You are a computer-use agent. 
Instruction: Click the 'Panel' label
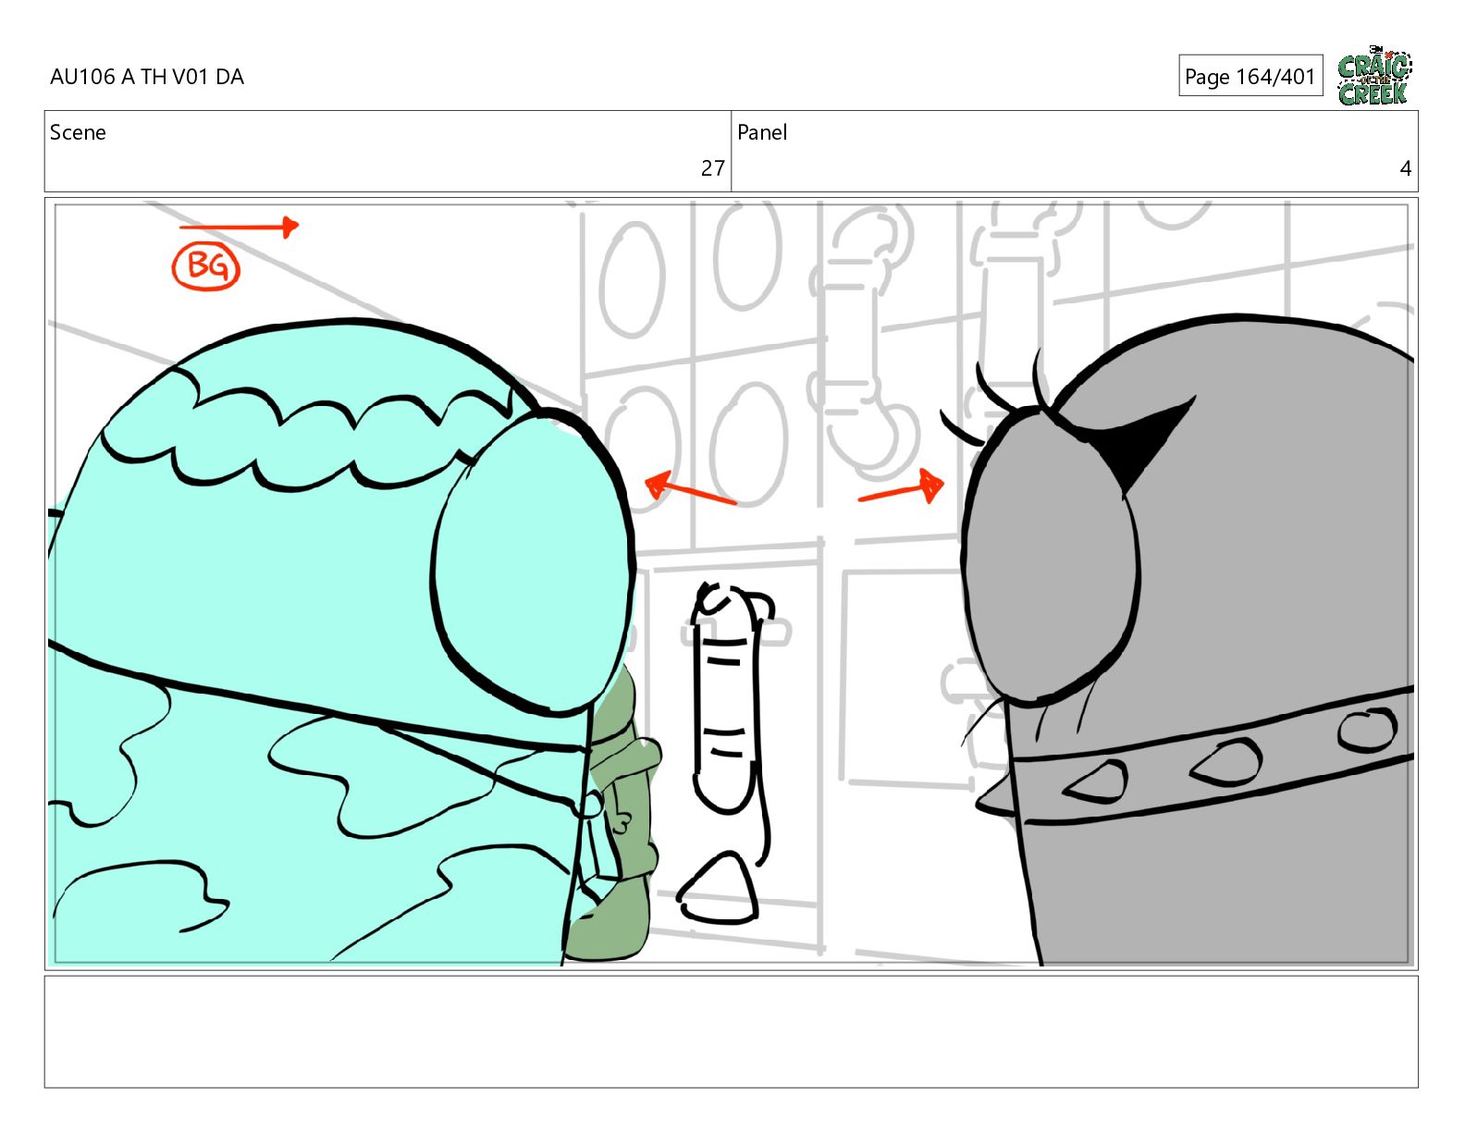tap(762, 132)
